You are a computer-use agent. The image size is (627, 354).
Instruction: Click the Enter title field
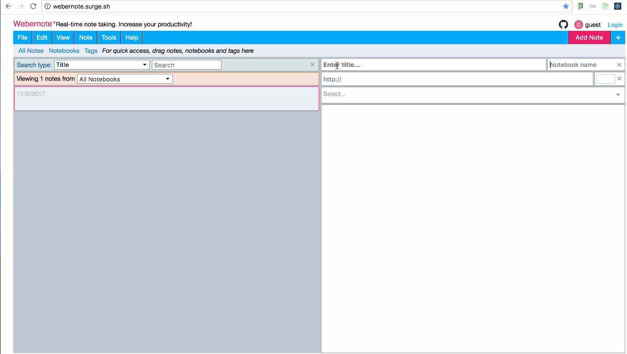click(433, 65)
